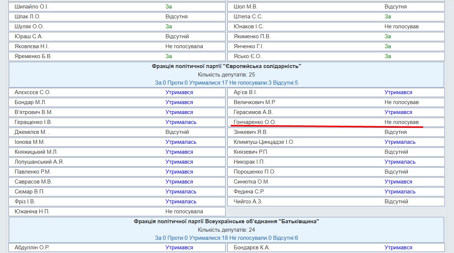The width and height of the screenshot is (454, 253).
Task: Click Лопушанський А.Я. entry
Action: [39, 162]
